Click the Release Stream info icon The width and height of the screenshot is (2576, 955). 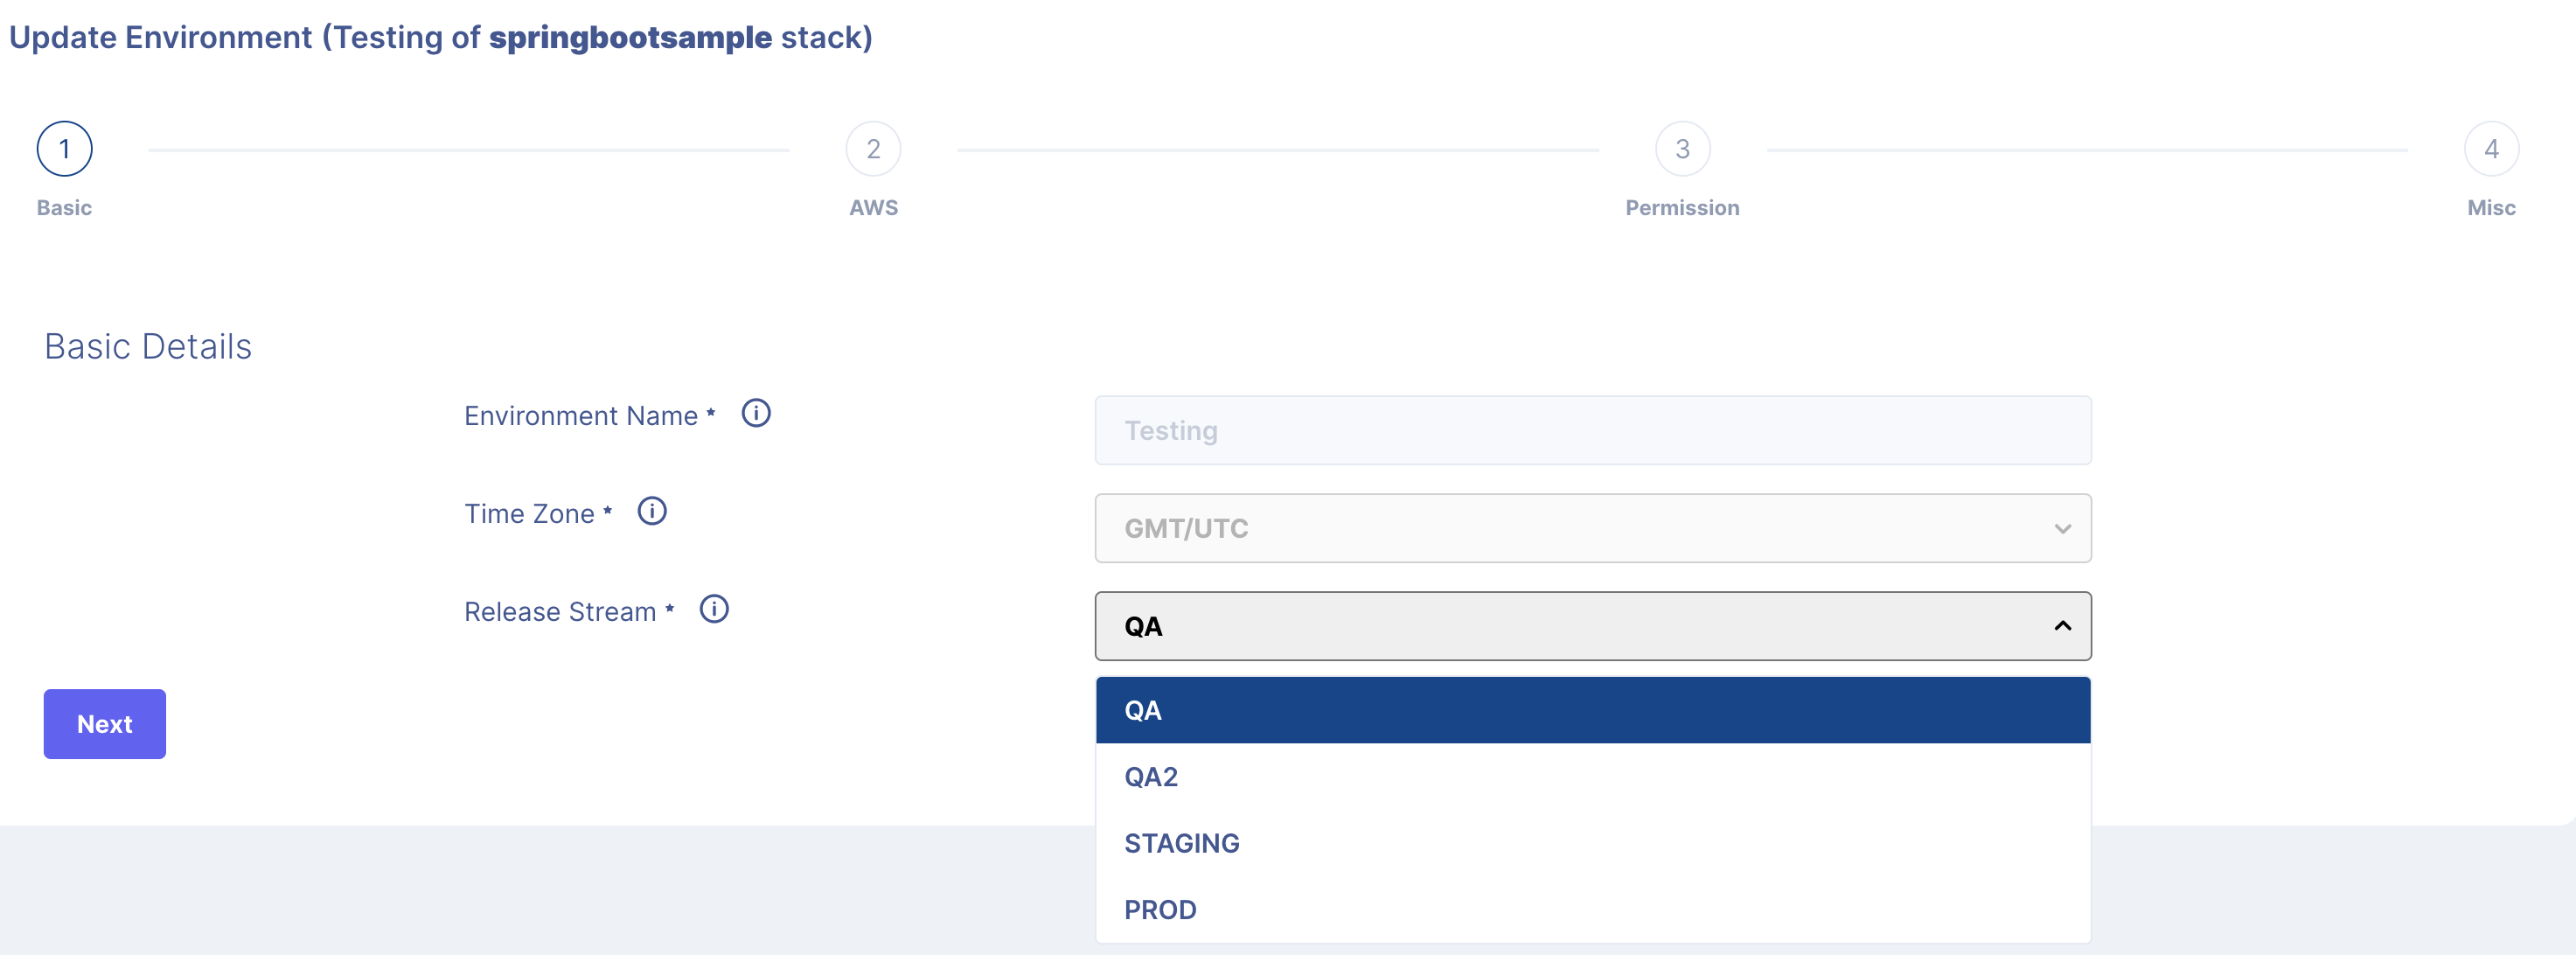[x=714, y=609]
